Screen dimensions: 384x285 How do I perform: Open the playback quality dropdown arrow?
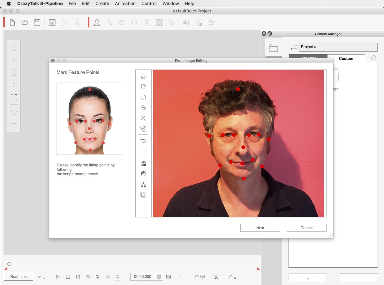click(44, 278)
